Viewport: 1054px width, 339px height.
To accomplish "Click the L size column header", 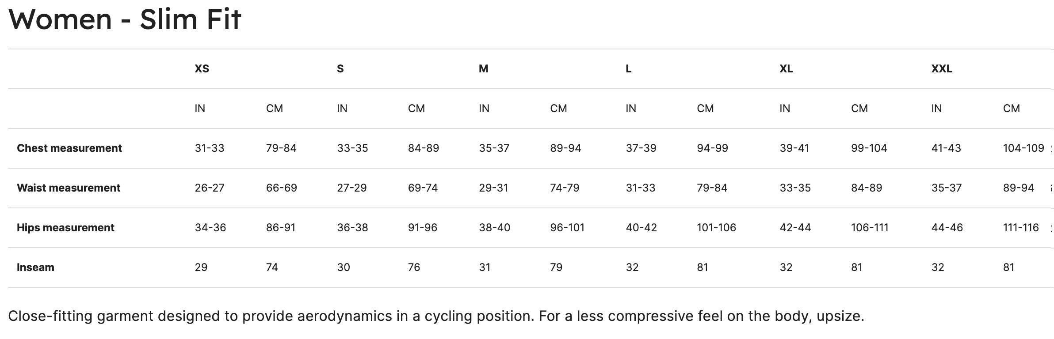I will point(628,69).
